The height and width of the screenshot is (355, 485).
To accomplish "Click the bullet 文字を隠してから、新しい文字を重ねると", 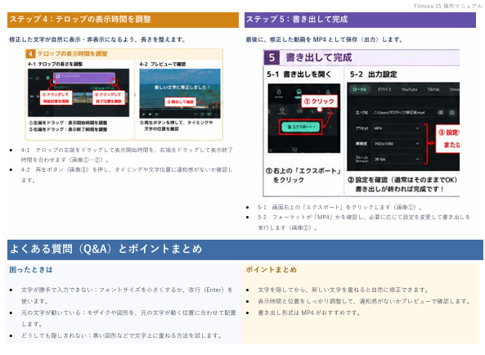I will pos(344,290).
